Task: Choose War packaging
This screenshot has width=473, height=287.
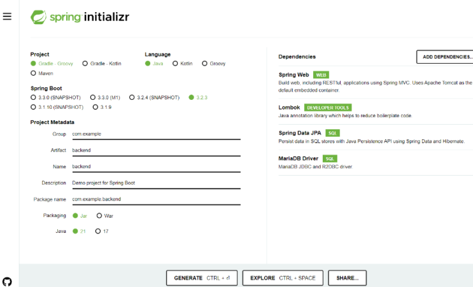Action: click(x=105, y=216)
